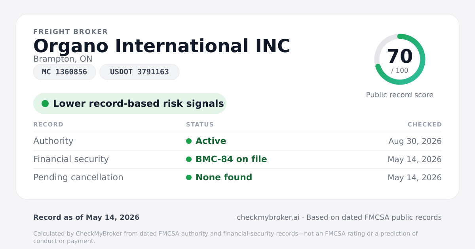Click the circular score gauge ring

click(400, 59)
